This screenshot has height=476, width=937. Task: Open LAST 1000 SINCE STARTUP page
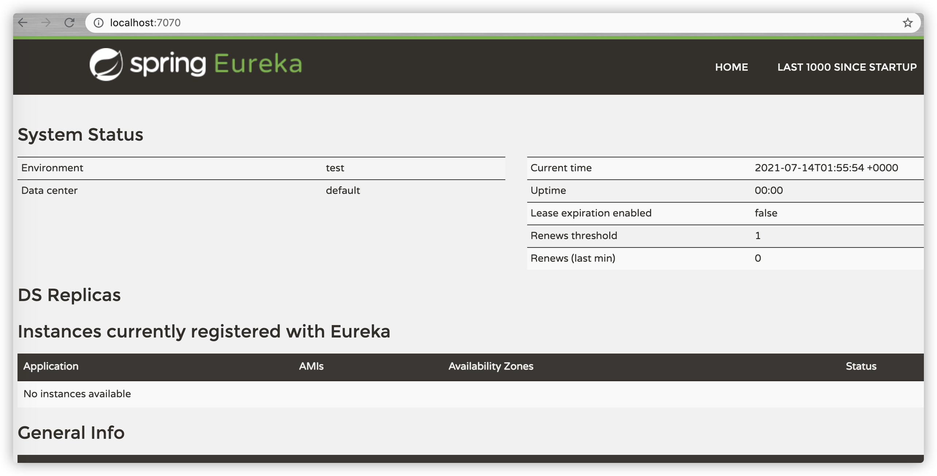[847, 67]
